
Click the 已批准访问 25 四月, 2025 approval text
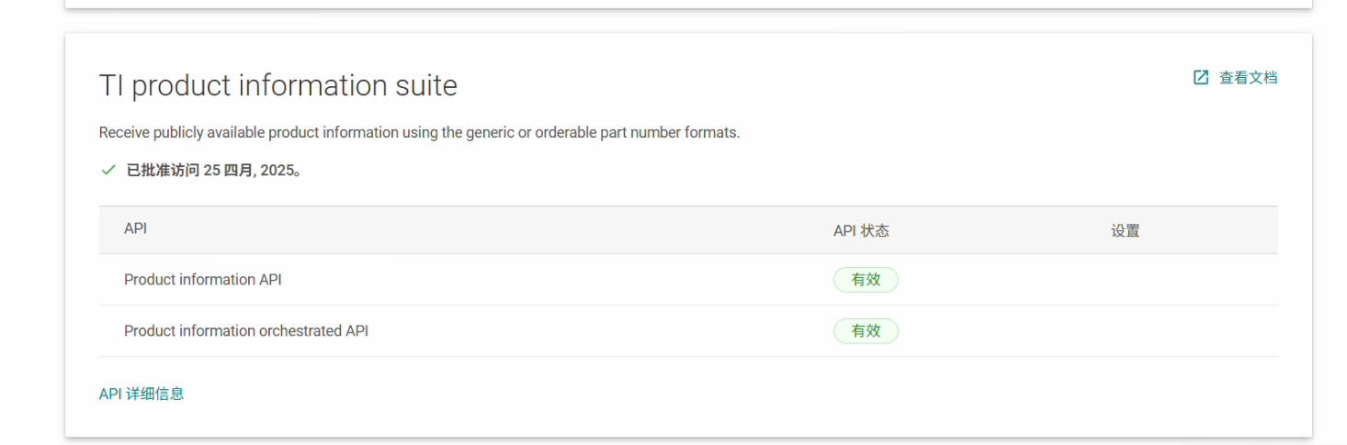coord(214,171)
